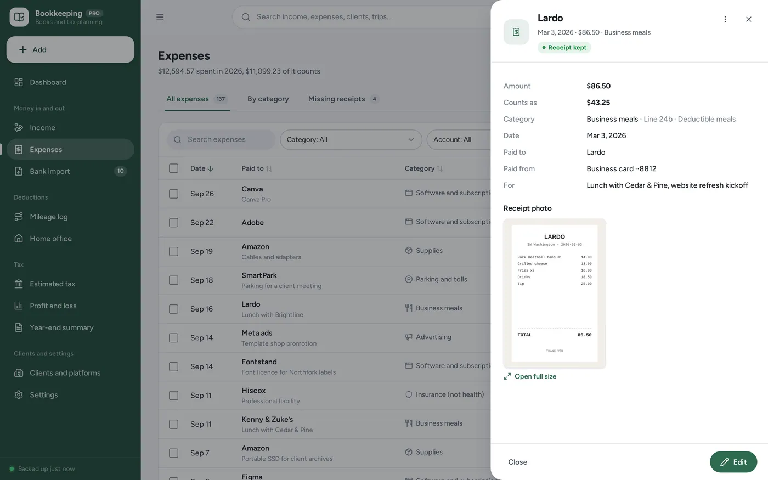Click the Edit button

733,462
